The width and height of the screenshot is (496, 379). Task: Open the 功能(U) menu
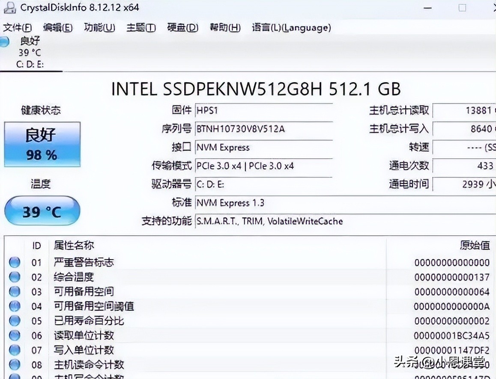pos(99,27)
